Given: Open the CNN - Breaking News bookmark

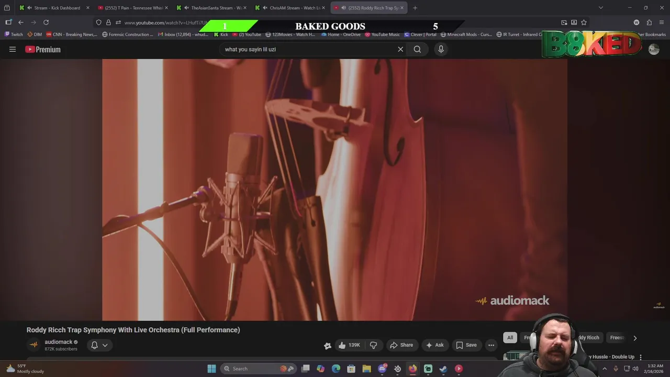Looking at the screenshot, I should 72,35.
